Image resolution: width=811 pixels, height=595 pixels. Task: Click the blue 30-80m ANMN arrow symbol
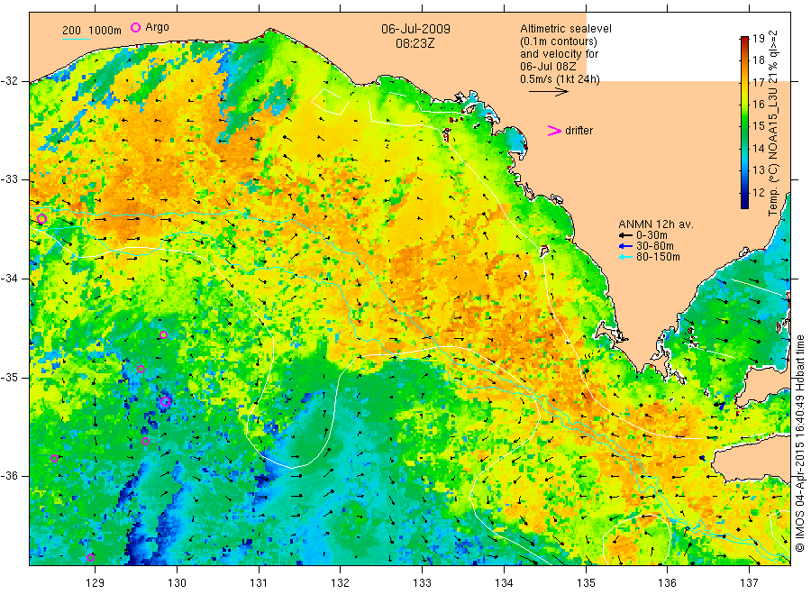(626, 246)
